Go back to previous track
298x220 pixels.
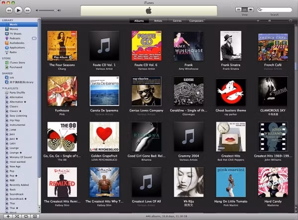(9, 10)
